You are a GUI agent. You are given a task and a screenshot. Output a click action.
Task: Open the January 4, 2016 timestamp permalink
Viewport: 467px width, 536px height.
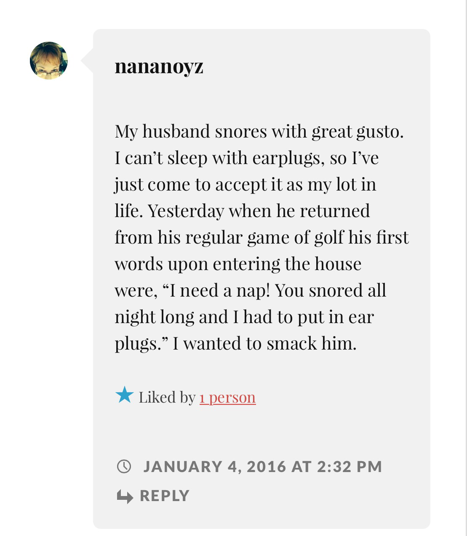[262, 466]
